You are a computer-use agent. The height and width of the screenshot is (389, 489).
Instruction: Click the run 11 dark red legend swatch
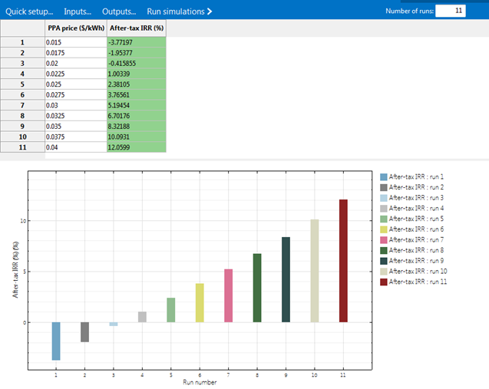pyautogui.click(x=384, y=282)
